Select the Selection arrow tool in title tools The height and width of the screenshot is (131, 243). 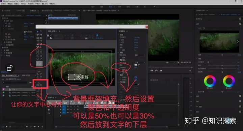click(x=38, y=32)
